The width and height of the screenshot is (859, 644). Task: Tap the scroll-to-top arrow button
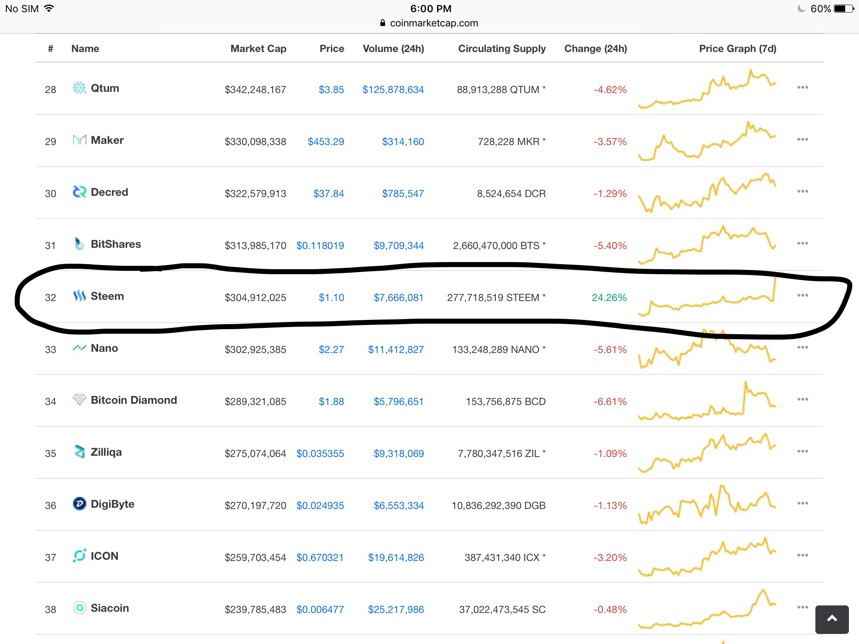pos(832,619)
